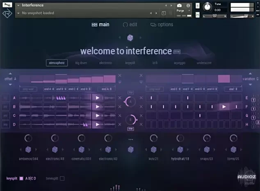Randomize the electronic/48 dice icon

pos(55,150)
